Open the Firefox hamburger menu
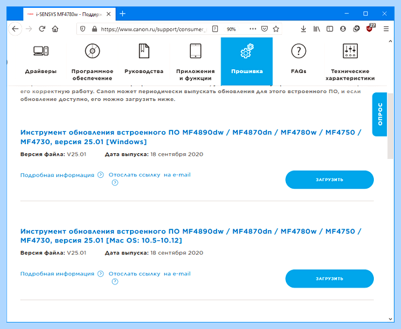 (x=386, y=29)
